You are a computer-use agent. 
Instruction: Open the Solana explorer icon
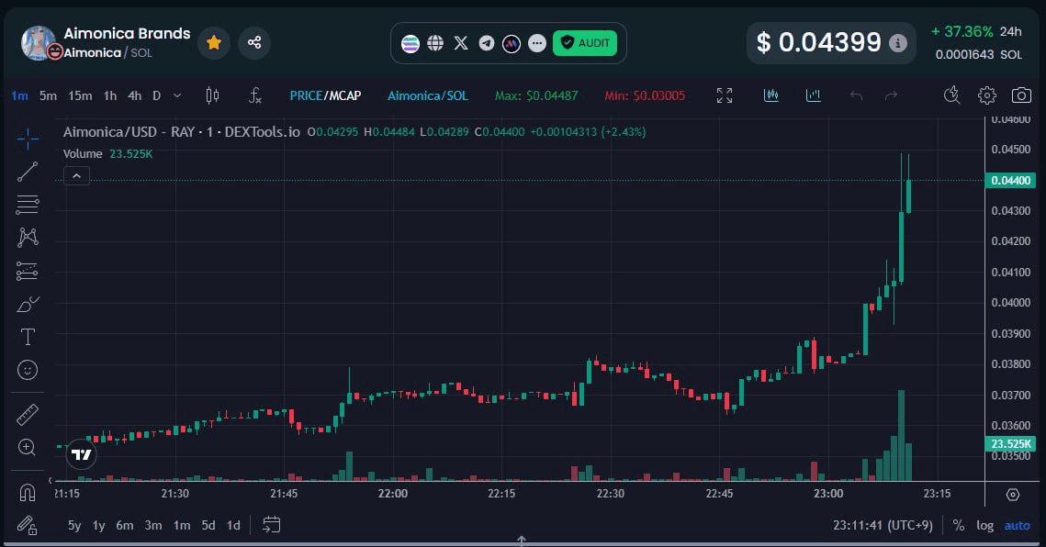click(x=411, y=43)
